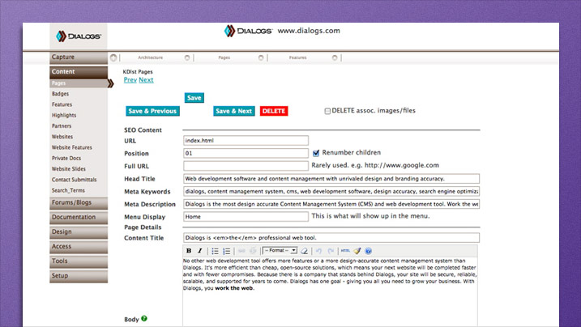Image resolution: width=581 pixels, height=327 pixels.
Task: Click the green help icon beside Body
Action: [x=144, y=318]
